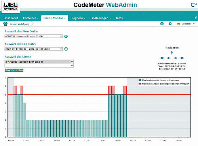Image resolution: width=198 pixels, height=146 pixels.
Task: Click the 11:50 x-axis label
Action: coord(179,140)
